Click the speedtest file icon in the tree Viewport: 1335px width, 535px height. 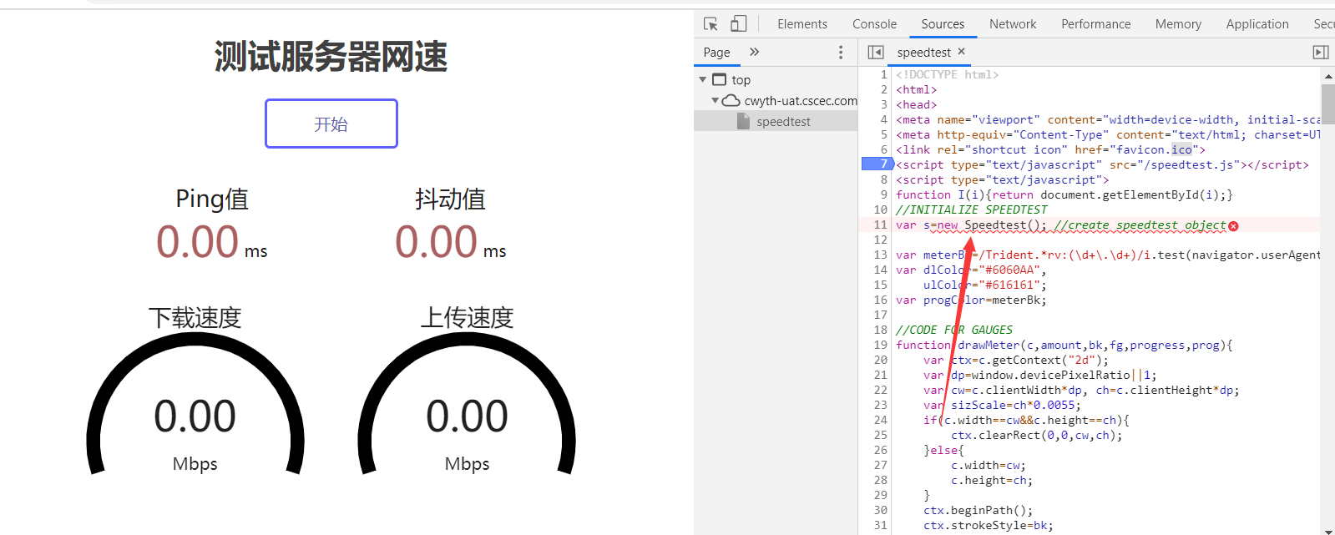pyautogui.click(x=743, y=121)
